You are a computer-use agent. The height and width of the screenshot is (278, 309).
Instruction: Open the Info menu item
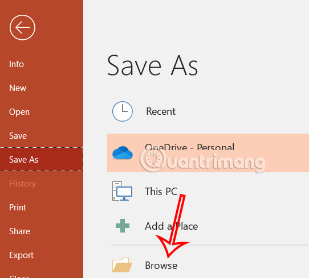pyautogui.click(x=17, y=64)
